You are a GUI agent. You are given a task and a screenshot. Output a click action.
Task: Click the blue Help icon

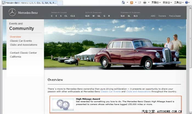tap(187, 2)
